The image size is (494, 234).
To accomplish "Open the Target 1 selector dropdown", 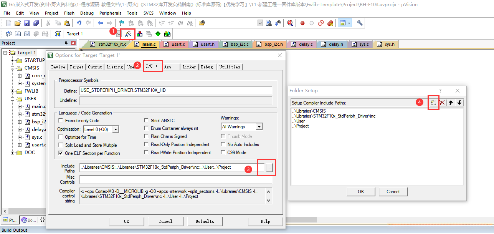I will point(119,34).
